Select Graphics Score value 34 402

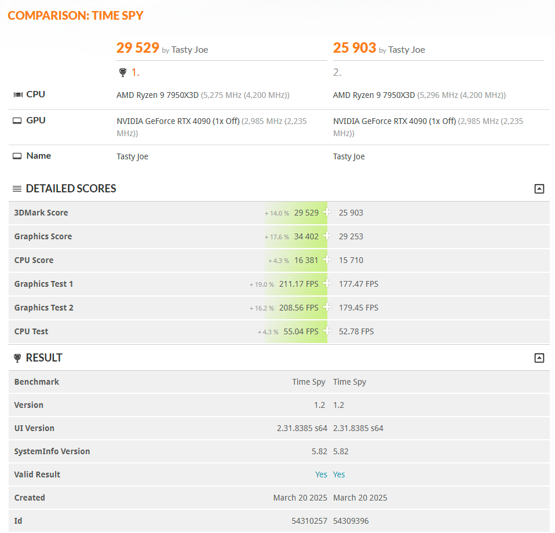306,236
